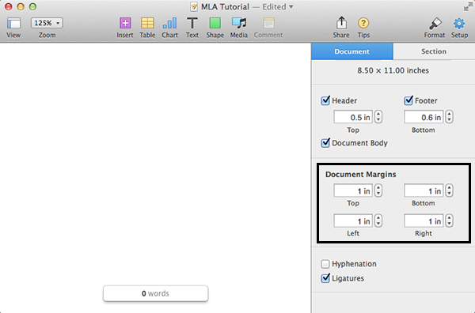Open the 125% Zoom dropdown

pos(47,23)
